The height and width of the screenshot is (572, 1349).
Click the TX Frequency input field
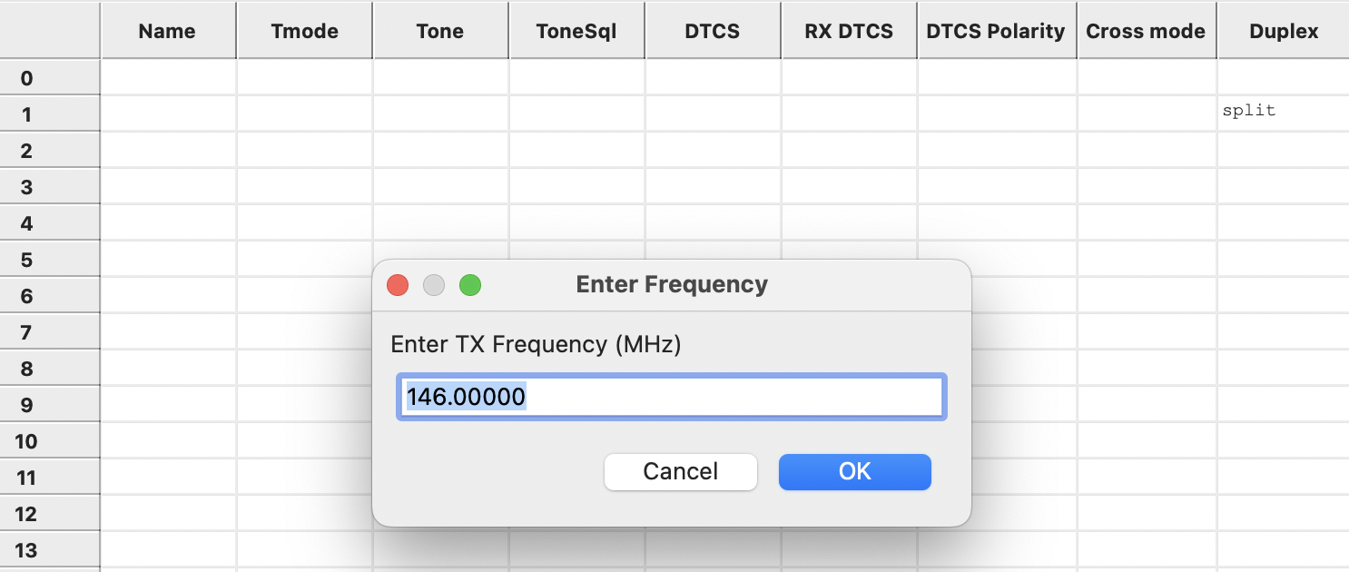pyautogui.click(x=672, y=397)
